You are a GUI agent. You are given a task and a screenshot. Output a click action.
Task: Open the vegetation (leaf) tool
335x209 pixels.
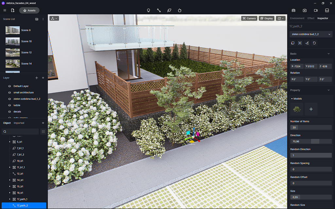pyautogui.click(x=169, y=10)
